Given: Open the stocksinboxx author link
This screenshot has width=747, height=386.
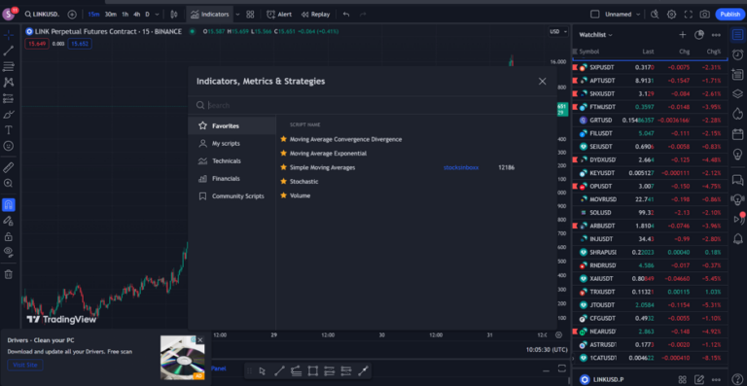Looking at the screenshot, I should 461,167.
